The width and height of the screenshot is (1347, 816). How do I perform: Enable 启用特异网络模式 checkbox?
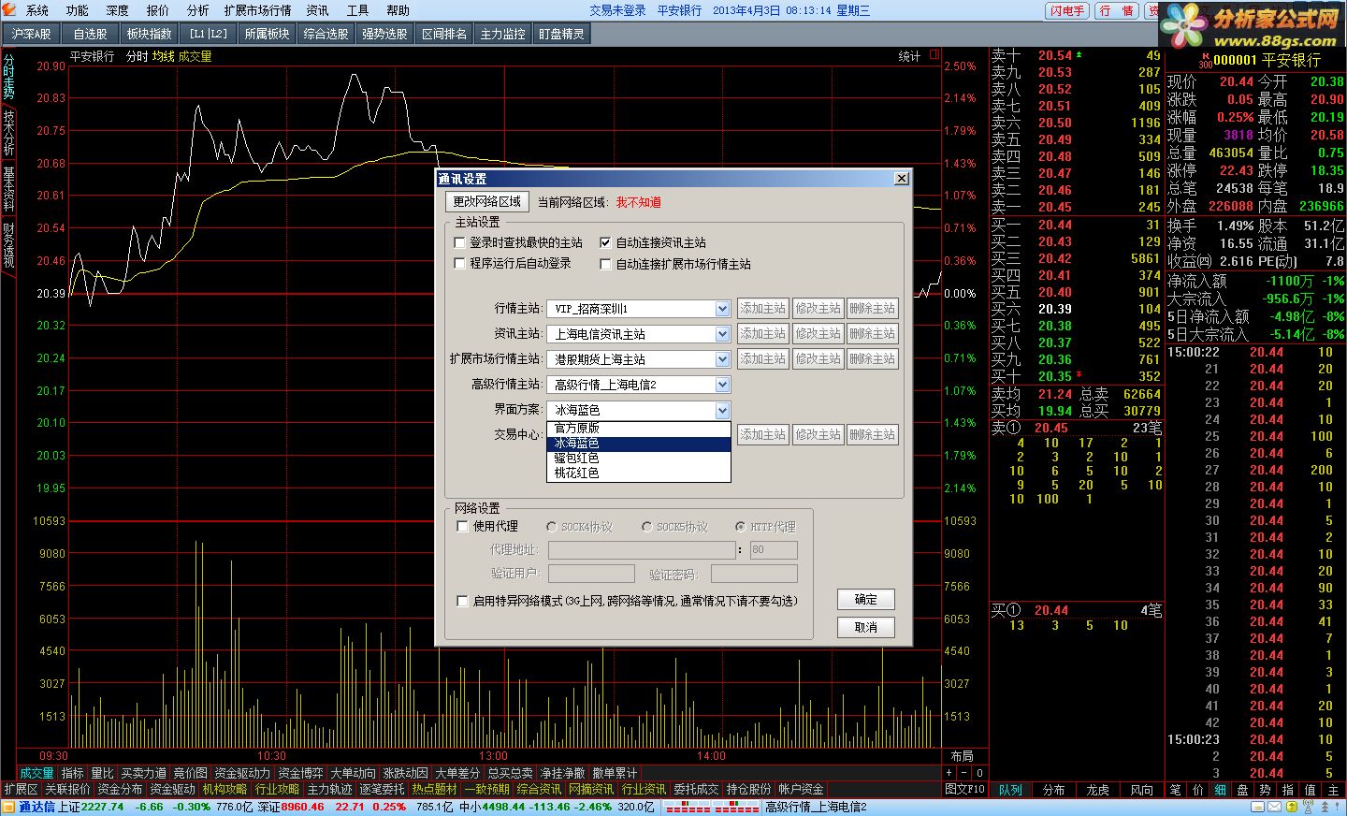[x=462, y=601]
